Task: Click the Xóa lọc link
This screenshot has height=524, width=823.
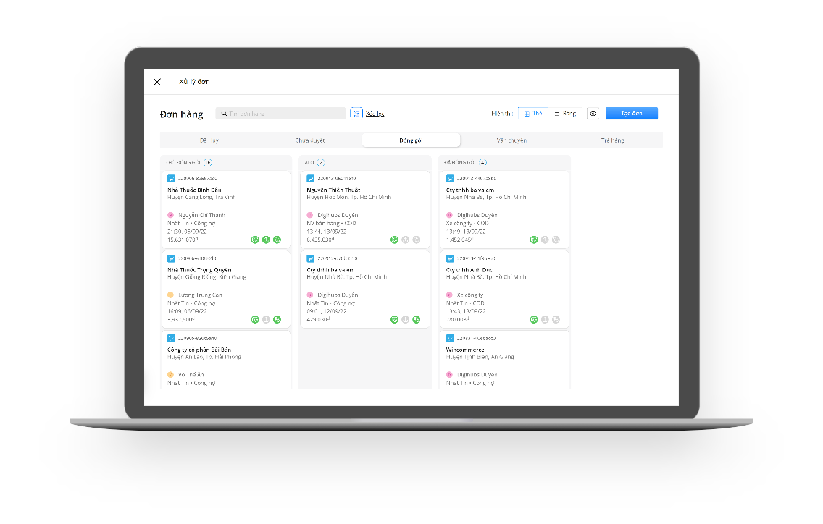Action: pyautogui.click(x=375, y=114)
